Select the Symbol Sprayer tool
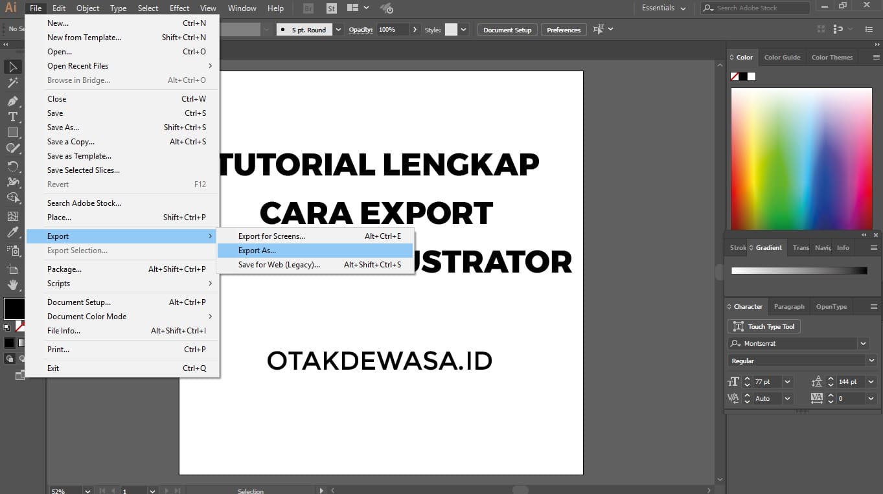883x494 pixels. (x=12, y=251)
